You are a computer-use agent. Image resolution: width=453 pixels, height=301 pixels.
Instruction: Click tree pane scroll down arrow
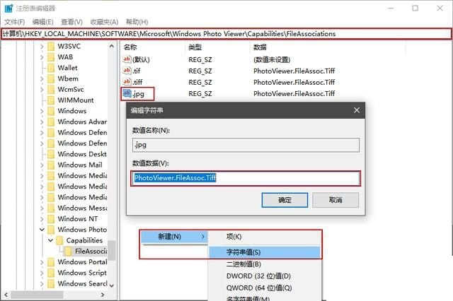pos(112,285)
